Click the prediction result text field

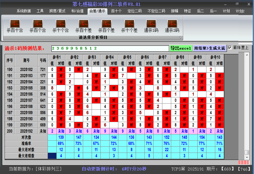(110, 48)
